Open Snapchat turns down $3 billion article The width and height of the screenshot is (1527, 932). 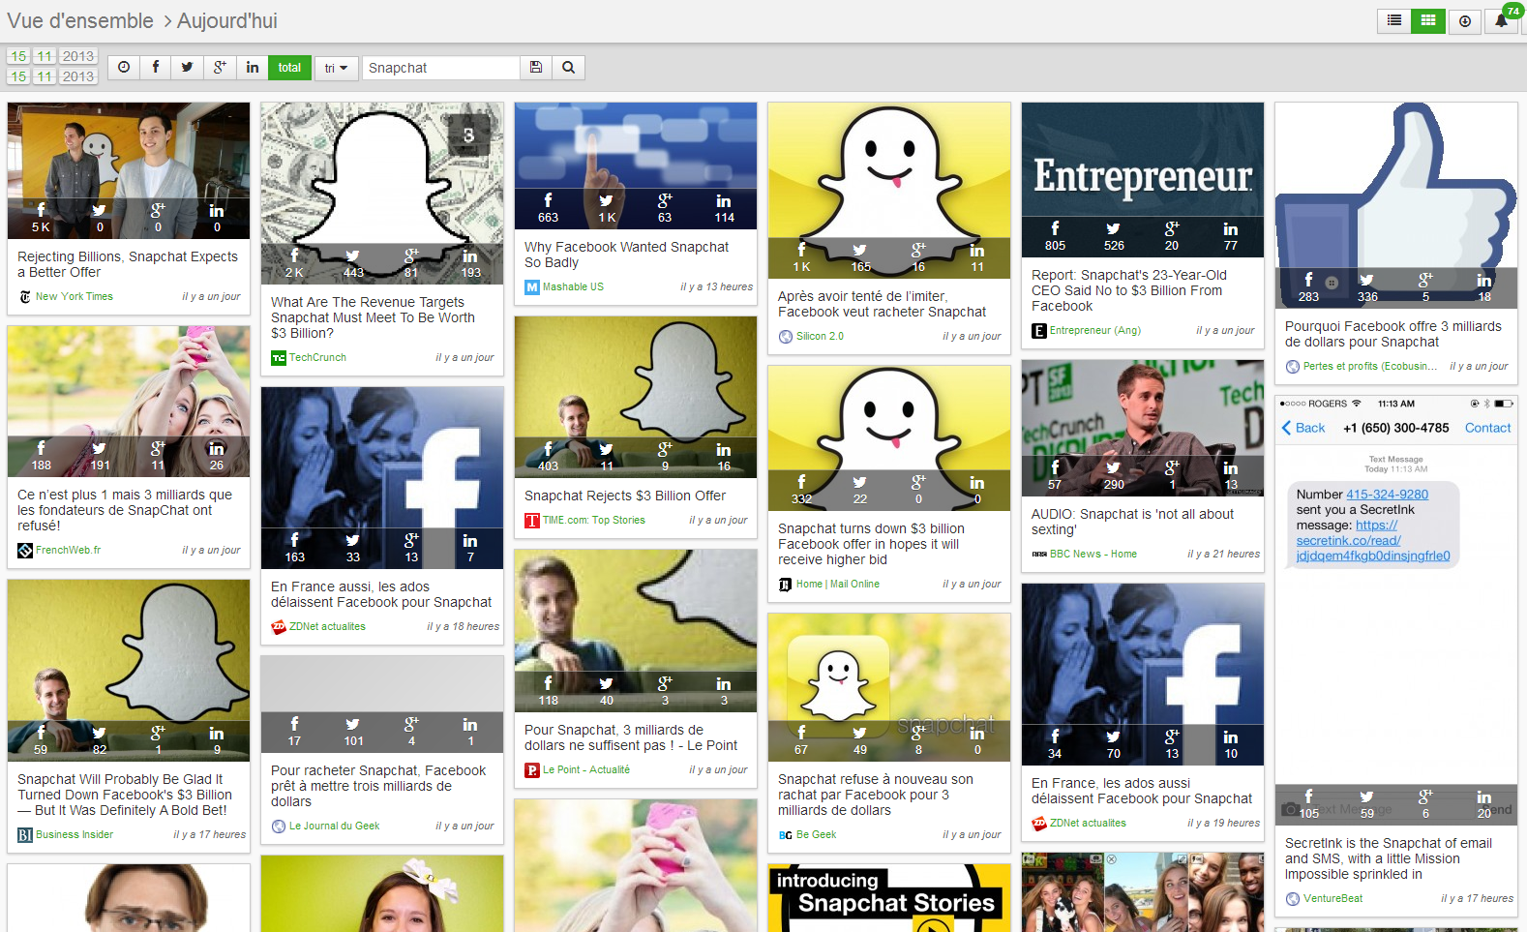point(871,544)
